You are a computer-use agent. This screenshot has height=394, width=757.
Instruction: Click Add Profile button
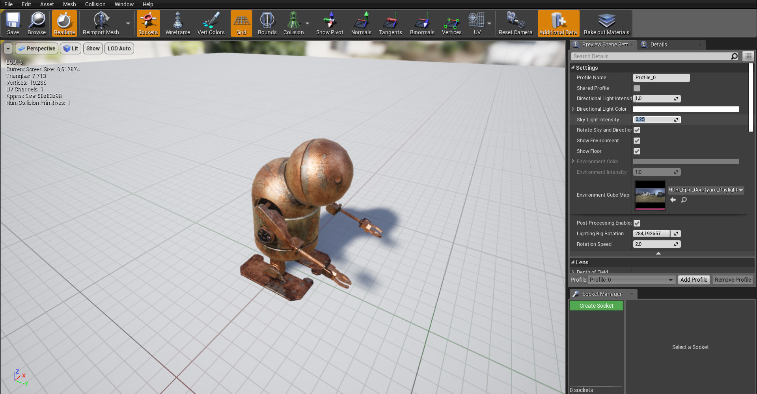tap(694, 280)
